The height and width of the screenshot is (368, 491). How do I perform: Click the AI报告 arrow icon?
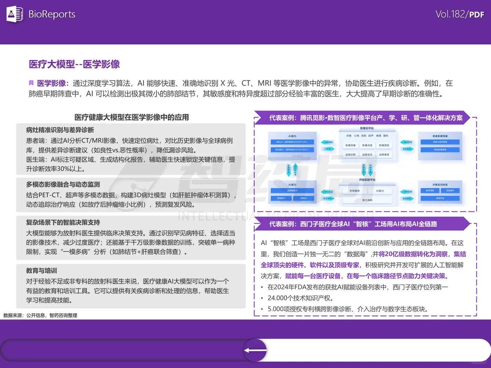pos(328,149)
